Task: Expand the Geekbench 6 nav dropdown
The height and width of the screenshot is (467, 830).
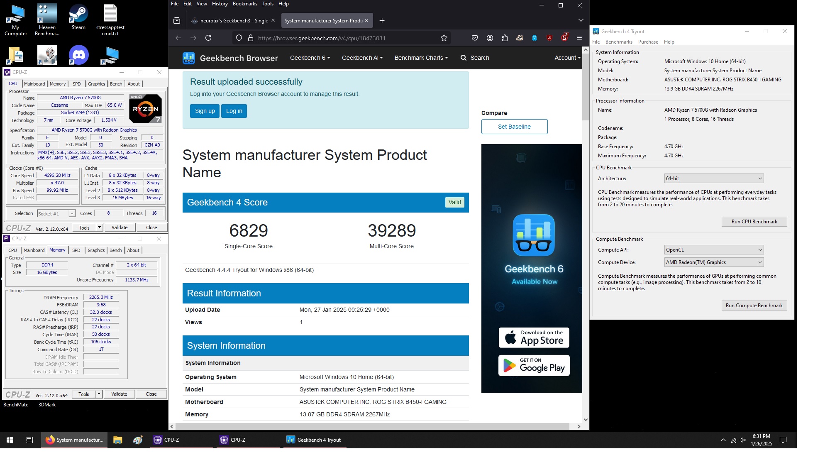Action: point(310,58)
